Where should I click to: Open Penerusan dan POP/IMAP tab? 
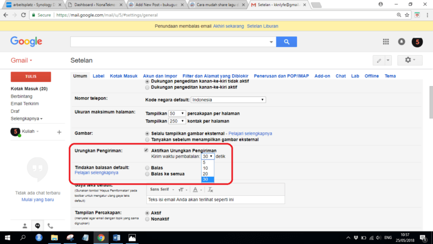[281, 76]
